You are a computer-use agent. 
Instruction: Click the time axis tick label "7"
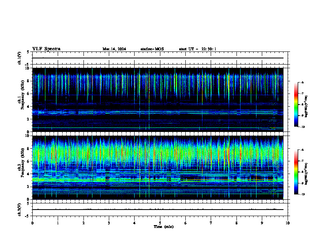click(x=211, y=223)
